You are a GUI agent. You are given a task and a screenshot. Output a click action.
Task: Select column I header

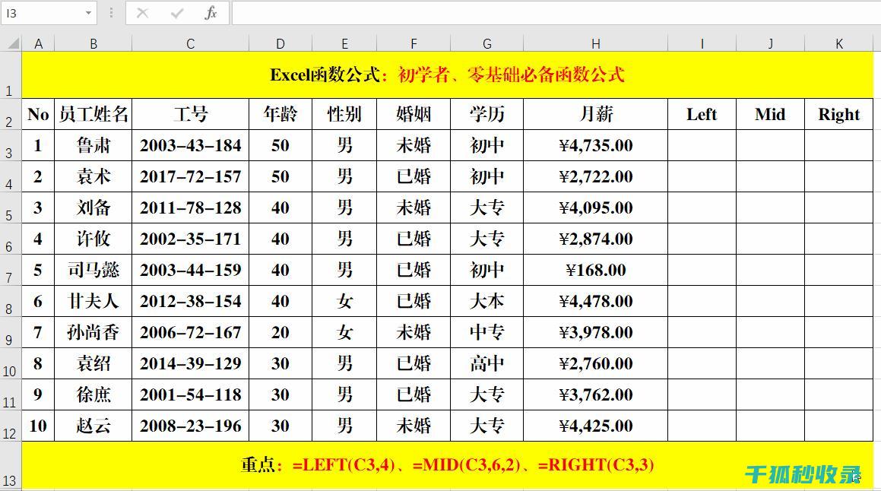(x=702, y=43)
